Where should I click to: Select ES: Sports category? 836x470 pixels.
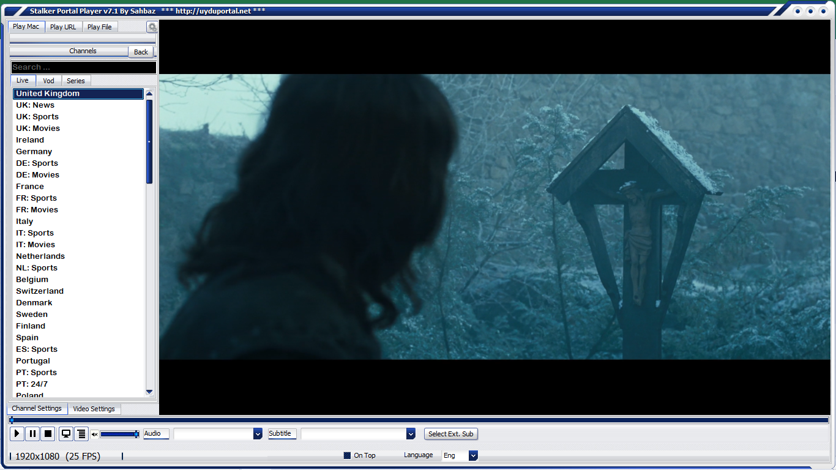pos(78,349)
